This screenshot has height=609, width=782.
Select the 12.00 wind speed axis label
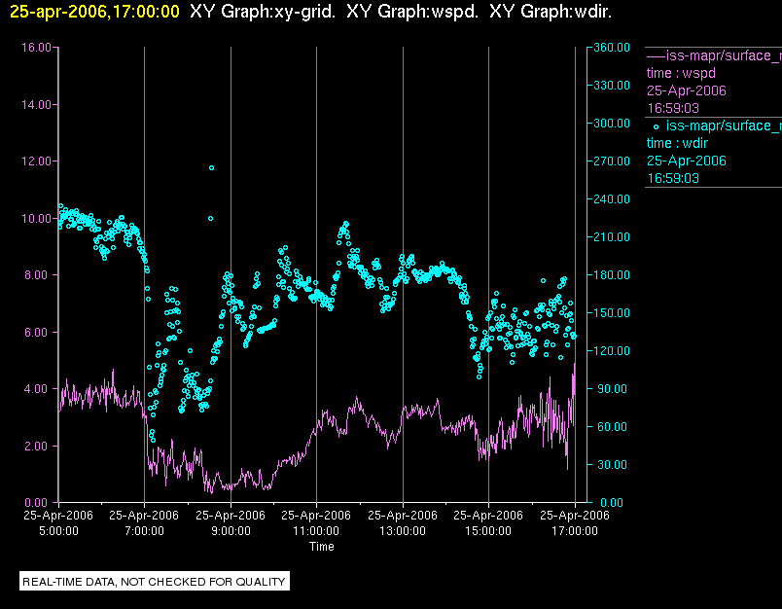click(x=36, y=161)
